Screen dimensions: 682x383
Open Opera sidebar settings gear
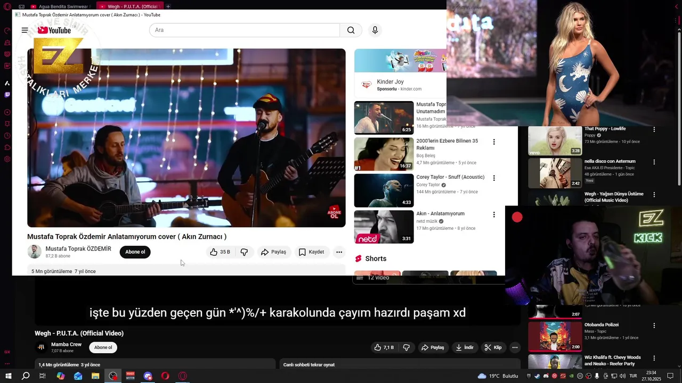click(7, 159)
